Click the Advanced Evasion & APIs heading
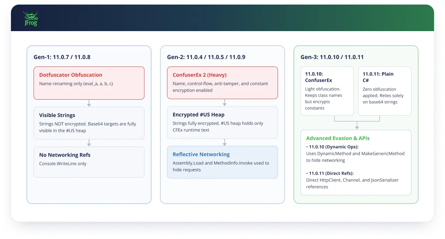This screenshot has width=445, height=239. (338, 138)
